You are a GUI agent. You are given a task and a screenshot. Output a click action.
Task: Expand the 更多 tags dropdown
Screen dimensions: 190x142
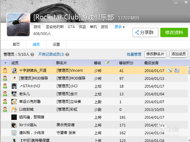coord(120,27)
